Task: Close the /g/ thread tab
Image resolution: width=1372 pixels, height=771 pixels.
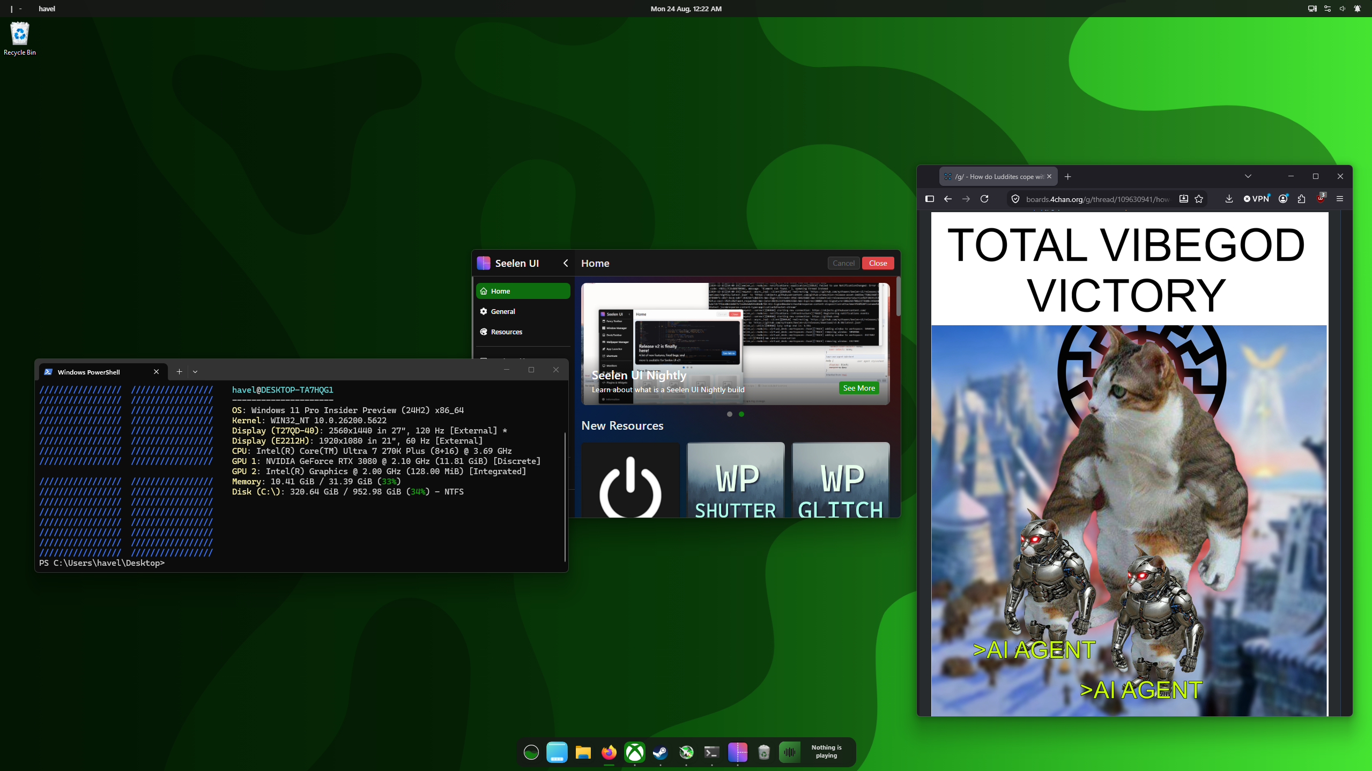Action: (x=1049, y=176)
